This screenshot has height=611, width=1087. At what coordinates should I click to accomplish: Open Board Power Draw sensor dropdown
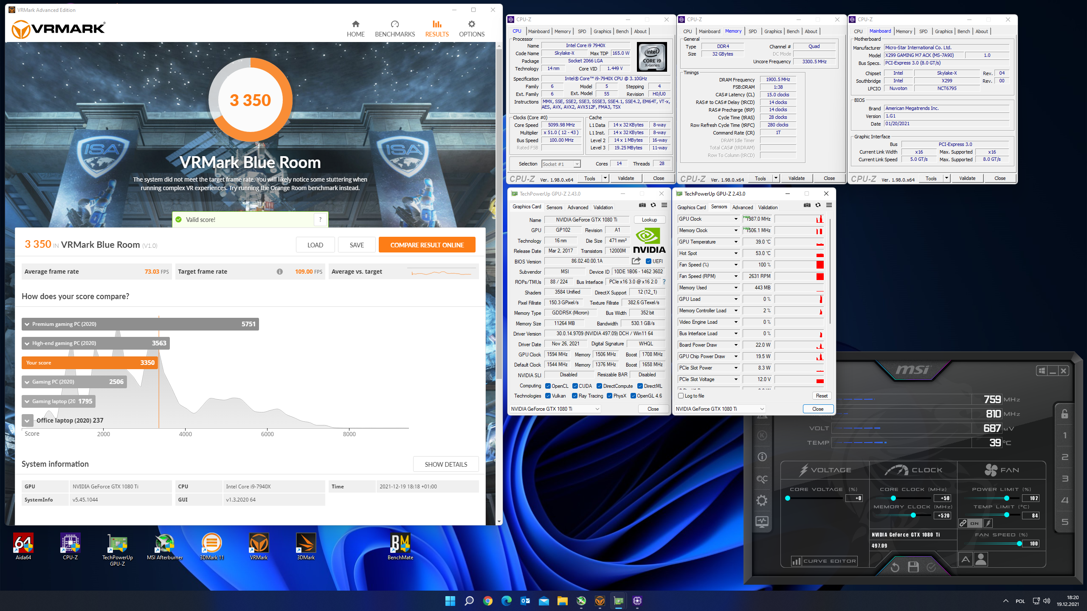pos(736,345)
